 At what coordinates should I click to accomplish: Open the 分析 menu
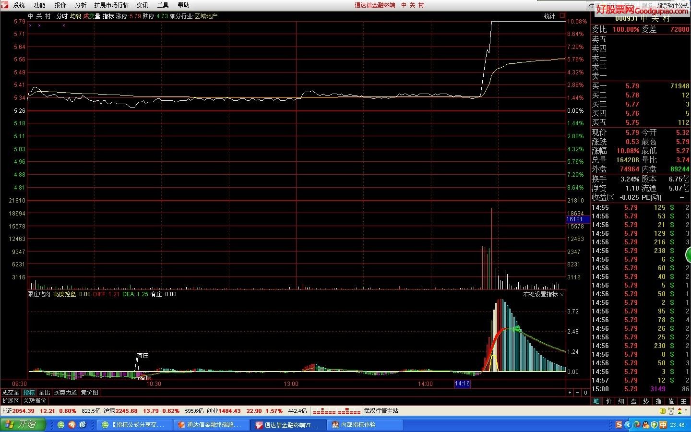point(81,5)
